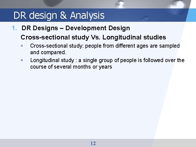Click the subheading "Cross-sectional study Vs. Longitudinal studies"
Screen dimensions: 196x147
tap(93, 37)
